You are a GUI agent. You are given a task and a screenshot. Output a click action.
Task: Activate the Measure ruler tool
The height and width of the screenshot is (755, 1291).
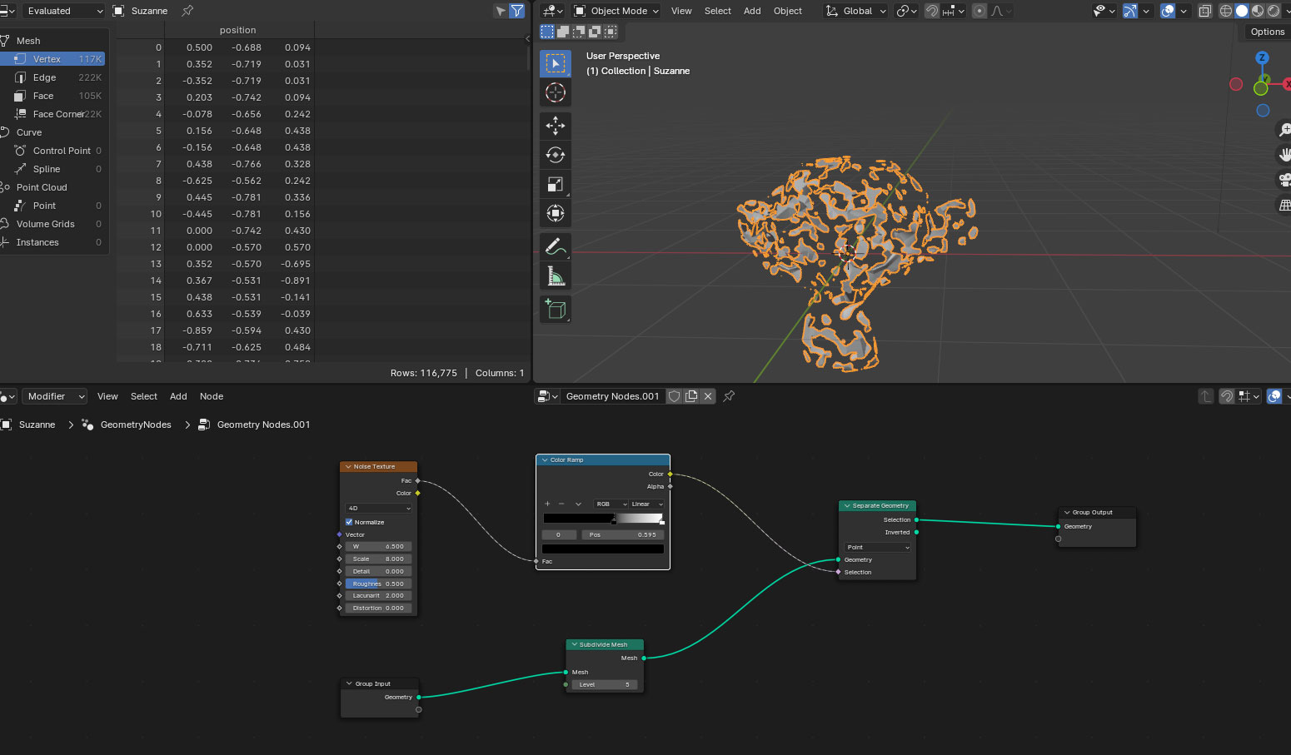(556, 276)
